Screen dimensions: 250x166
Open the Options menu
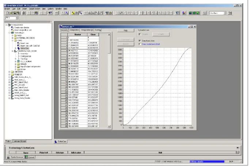(50, 9)
